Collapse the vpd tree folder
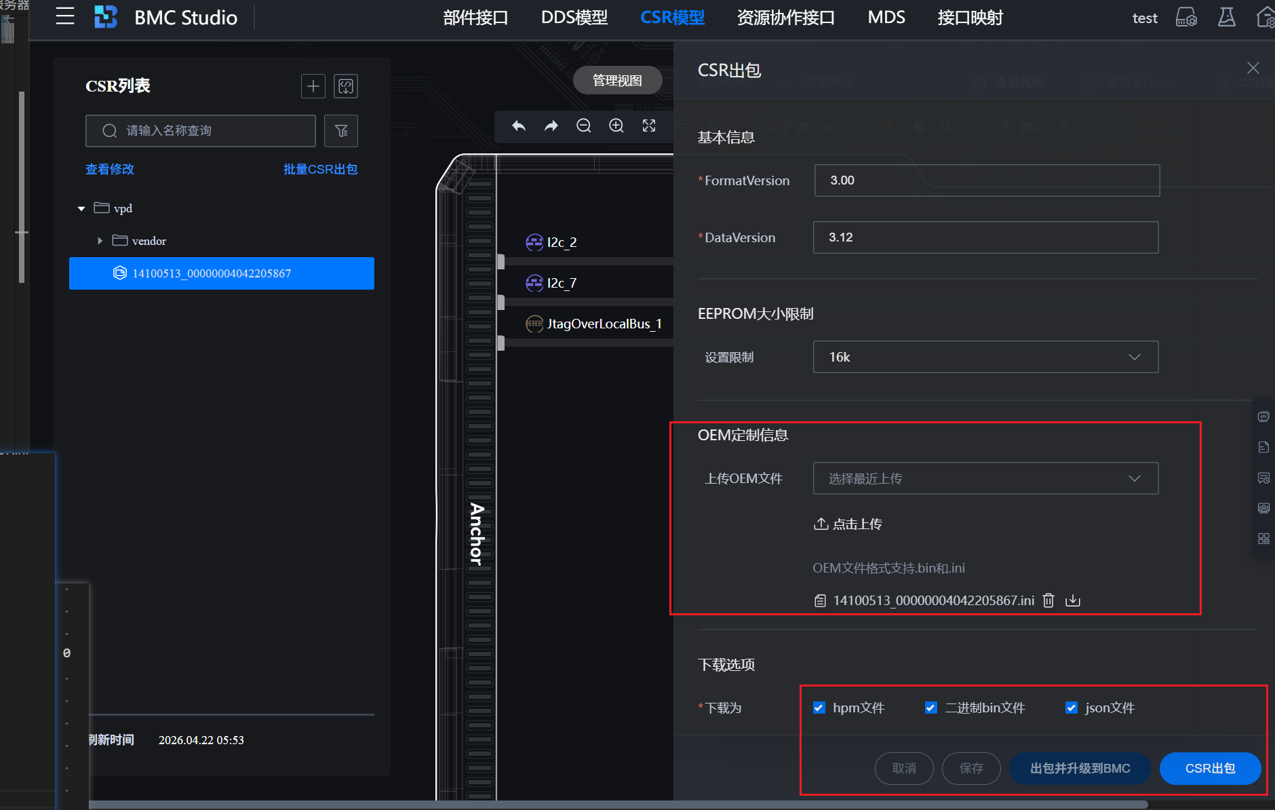Screen dimensions: 1275x810 pos(81,208)
